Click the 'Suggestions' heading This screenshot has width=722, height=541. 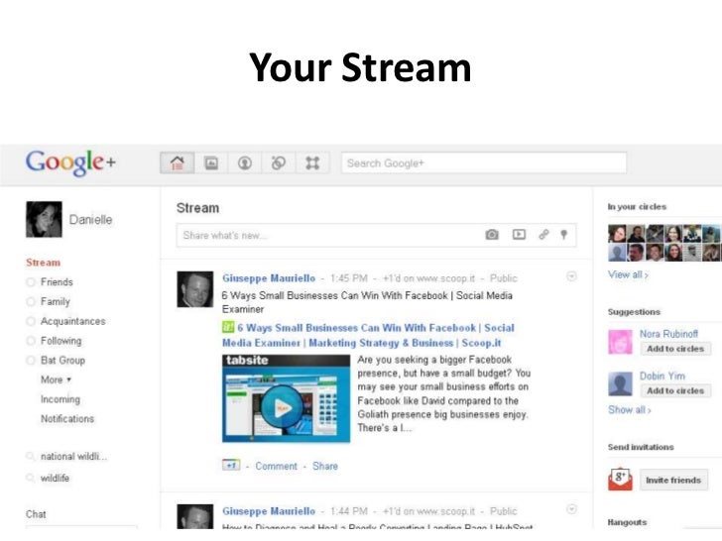coord(634,312)
